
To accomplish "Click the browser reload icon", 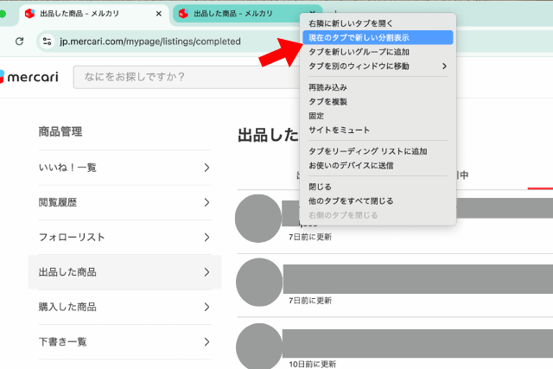I will tap(19, 41).
